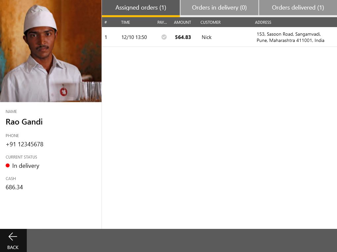Click the order time 12/10 13:50
Image resolution: width=337 pixels, height=252 pixels.
(x=134, y=37)
